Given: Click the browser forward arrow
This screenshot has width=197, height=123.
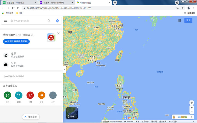Looking at the screenshot, I should tap(8, 8).
